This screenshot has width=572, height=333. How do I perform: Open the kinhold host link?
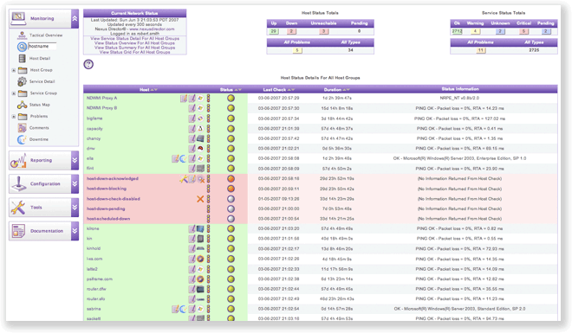(x=94, y=248)
